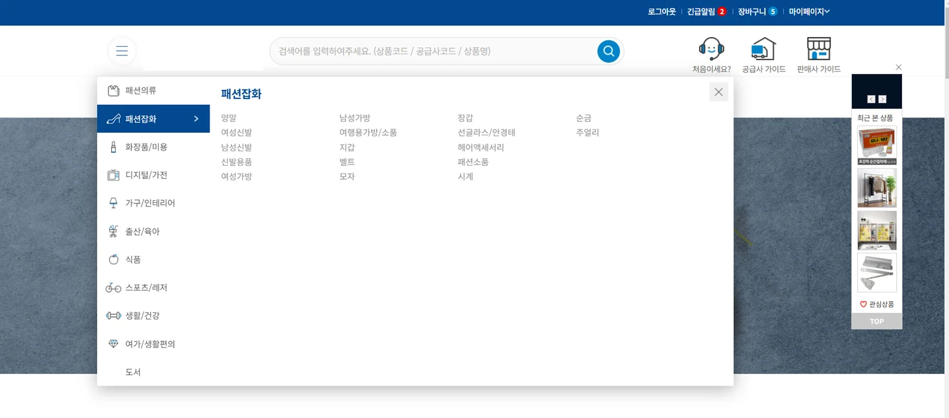Click the 여가/생활편의 diamond icon
The image size is (949, 418).
click(114, 343)
